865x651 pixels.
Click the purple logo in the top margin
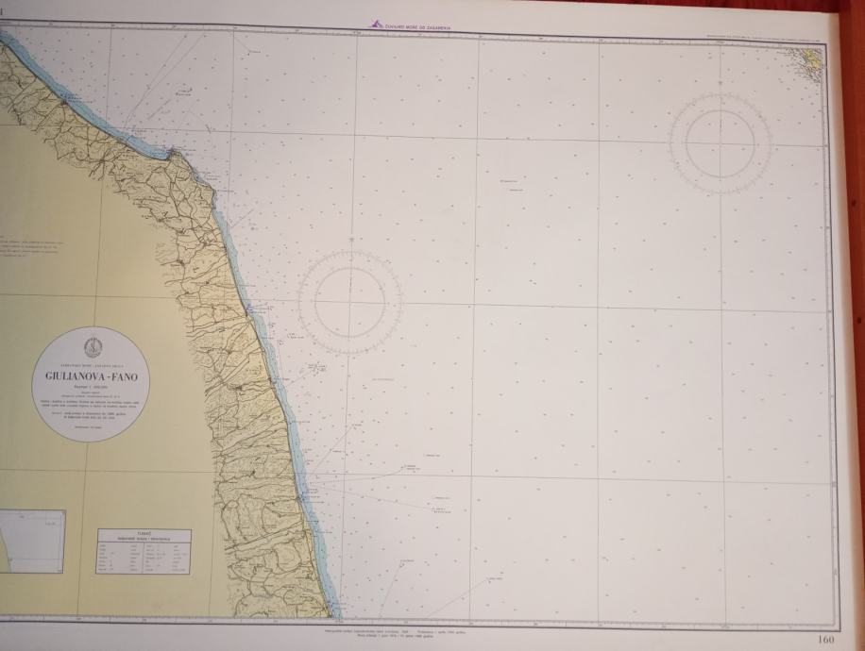[376, 25]
